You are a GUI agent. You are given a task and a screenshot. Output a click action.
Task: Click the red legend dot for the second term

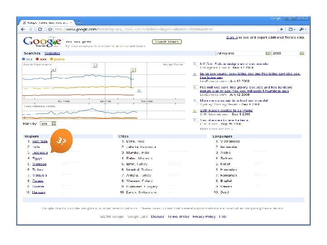click(37, 59)
